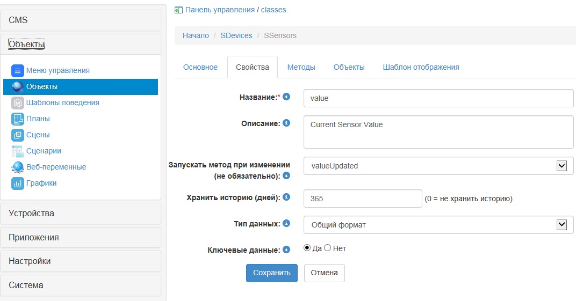Click the Планы sidebar icon
This screenshot has width=576, height=301.
pyautogui.click(x=18, y=119)
